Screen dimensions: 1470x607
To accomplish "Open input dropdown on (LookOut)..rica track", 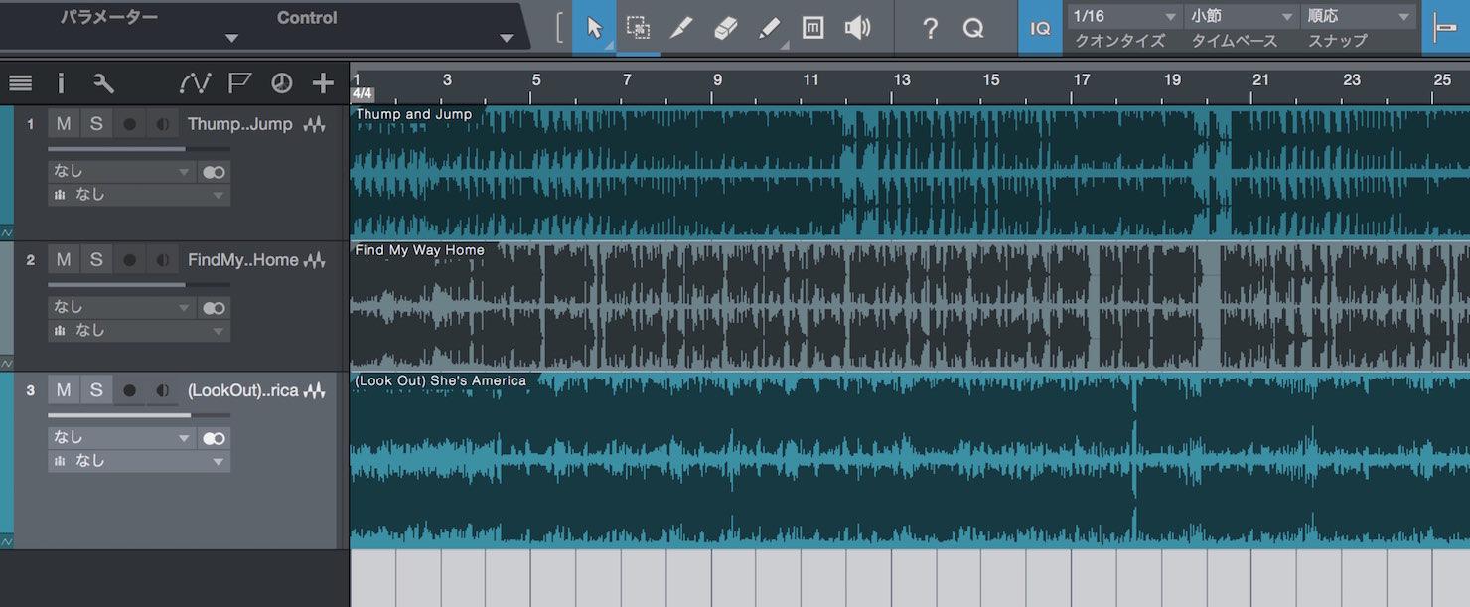I will pyautogui.click(x=121, y=438).
